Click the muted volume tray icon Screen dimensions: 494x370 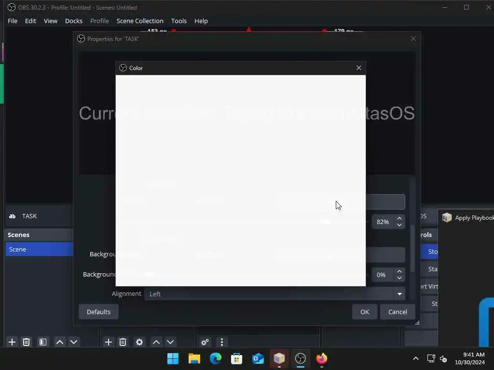[x=443, y=358]
